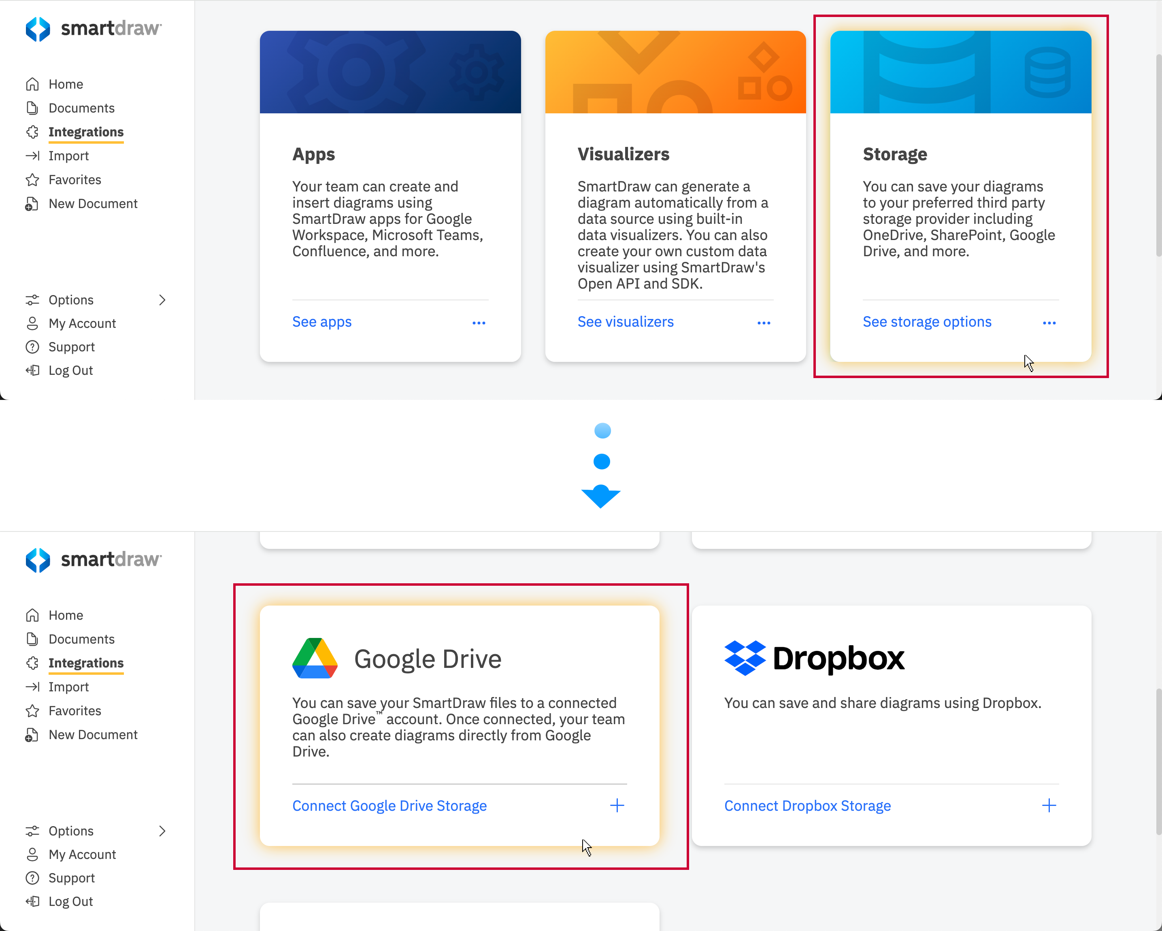Click Integrations puzzle icon on the Google Drive screen
This screenshot has width=1162, height=931.
pos(32,663)
